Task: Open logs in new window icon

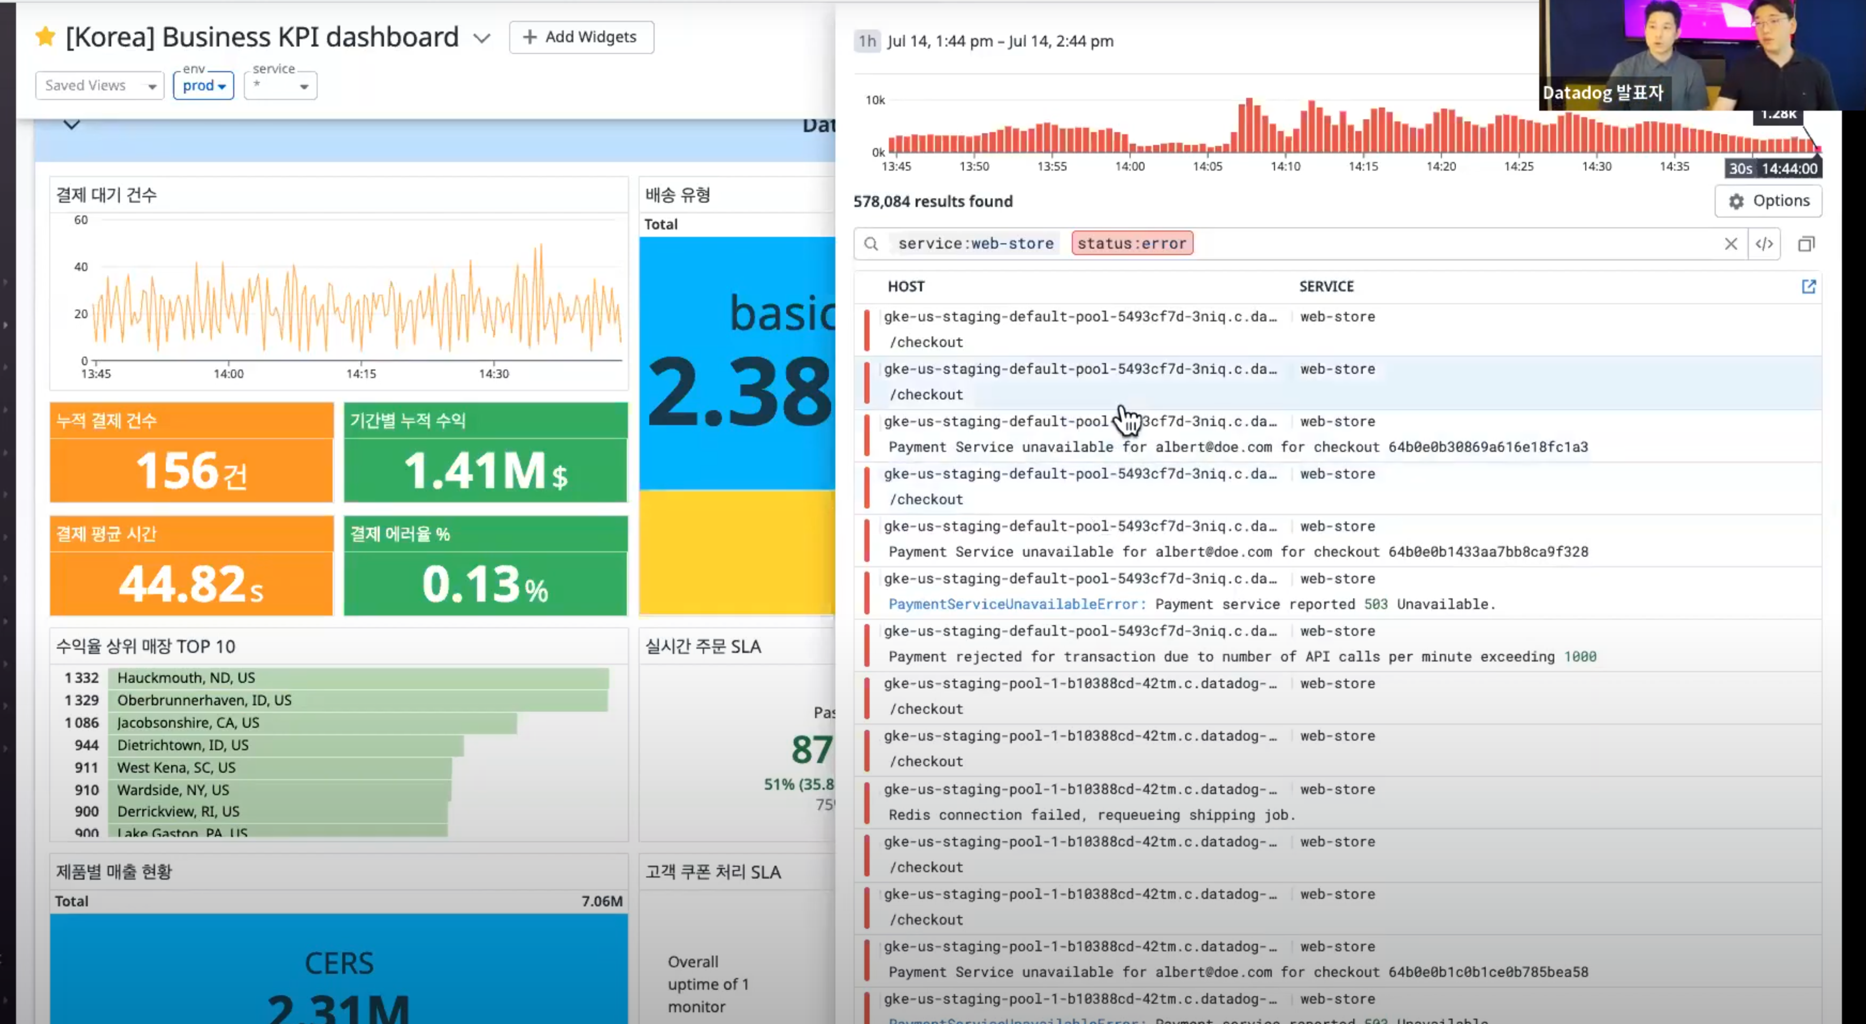Action: point(1808,286)
